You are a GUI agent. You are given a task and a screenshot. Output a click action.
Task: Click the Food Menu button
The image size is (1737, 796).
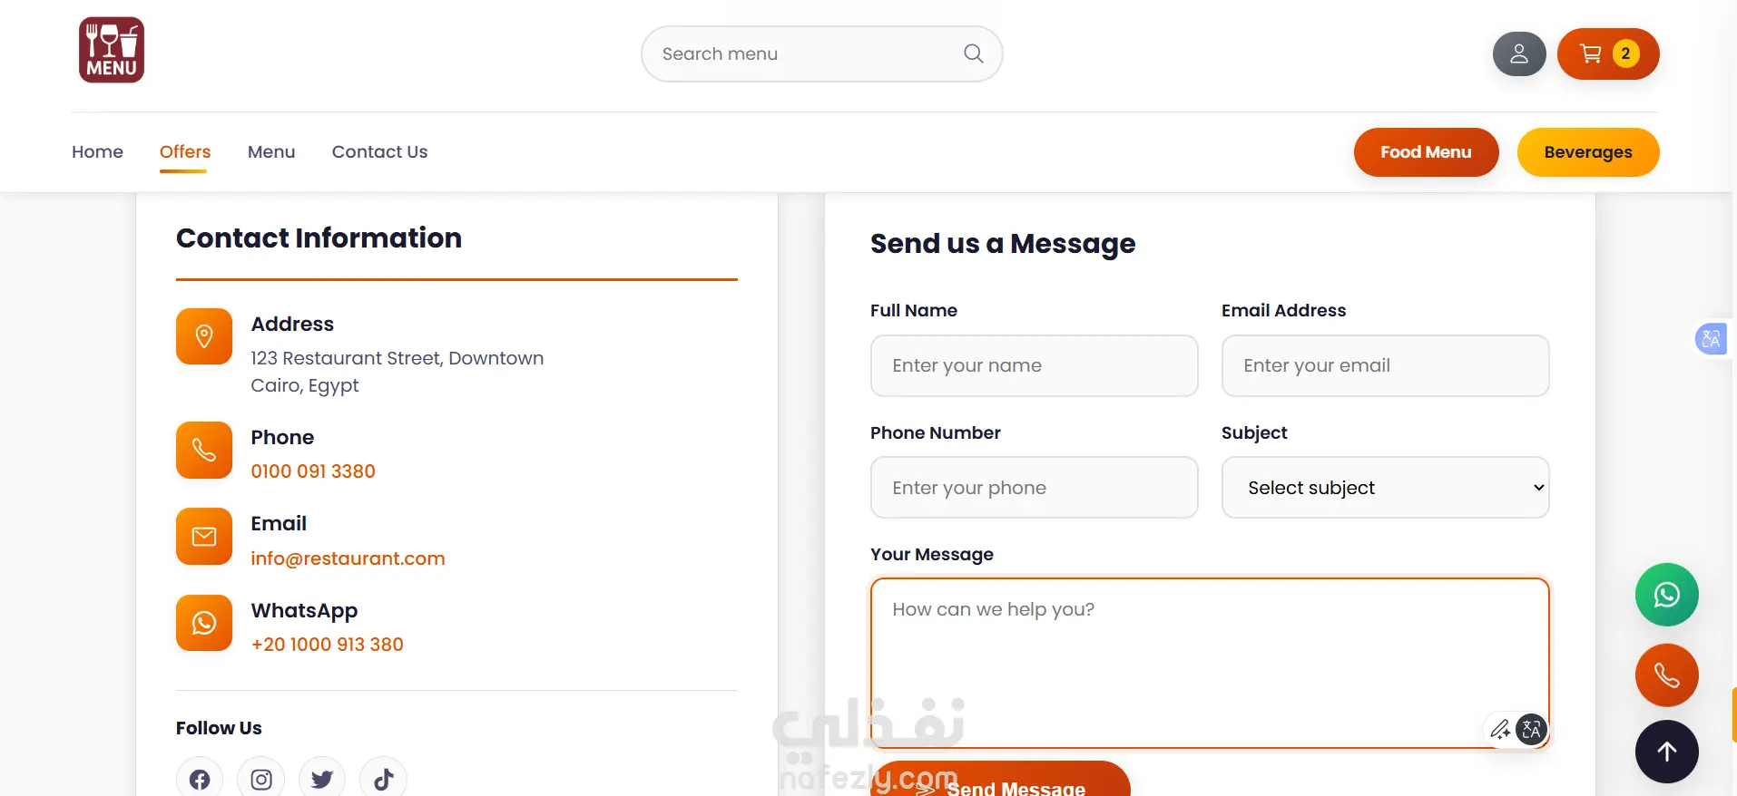pos(1425,152)
